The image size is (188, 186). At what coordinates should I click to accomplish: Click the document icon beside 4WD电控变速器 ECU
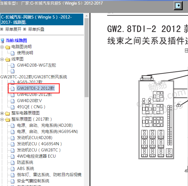[x=13, y=156]
